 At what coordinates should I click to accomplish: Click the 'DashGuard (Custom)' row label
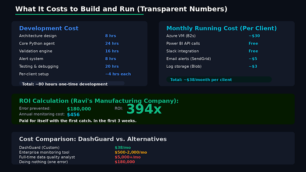(39, 148)
